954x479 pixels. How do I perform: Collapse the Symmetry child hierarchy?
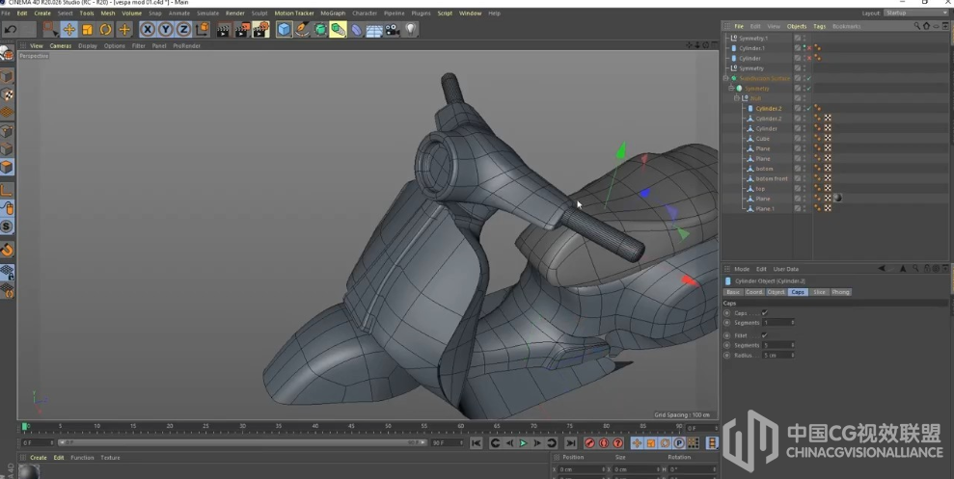[x=731, y=88]
